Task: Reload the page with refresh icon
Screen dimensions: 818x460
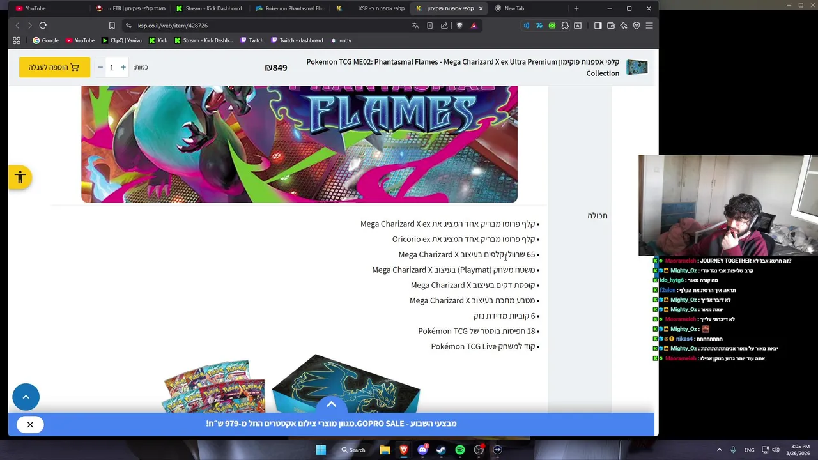Action: pyautogui.click(x=43, y=26)
